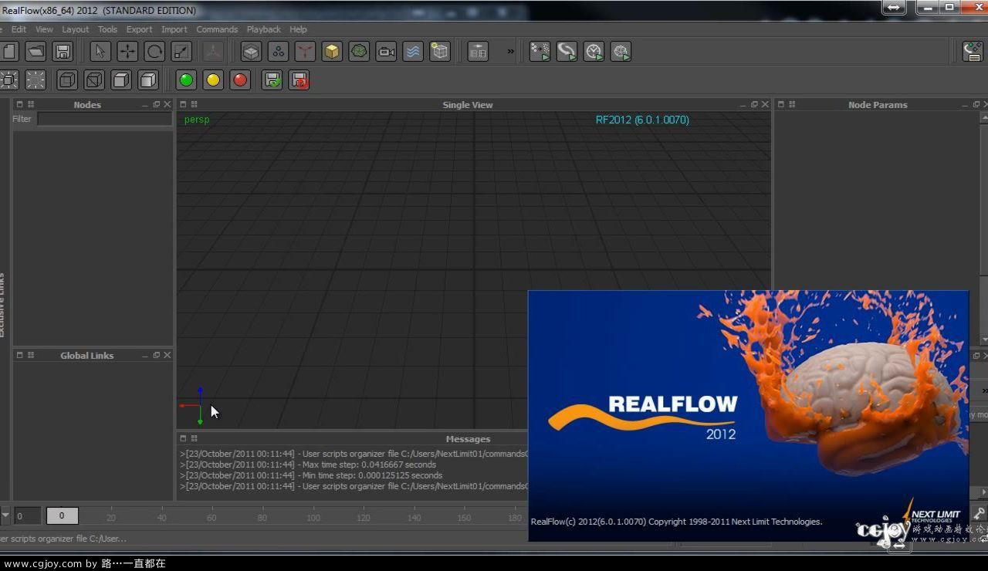Click the wireframe cube constraint icon
988x571 pixels.
pyautogui.click(x=440, y=52)
